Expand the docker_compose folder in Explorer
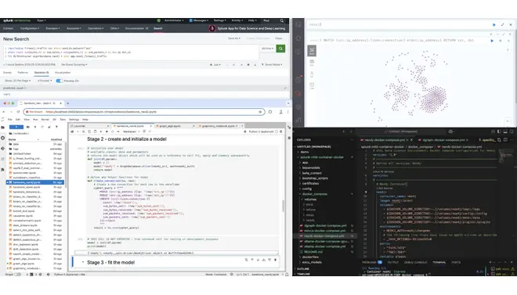 315,194
